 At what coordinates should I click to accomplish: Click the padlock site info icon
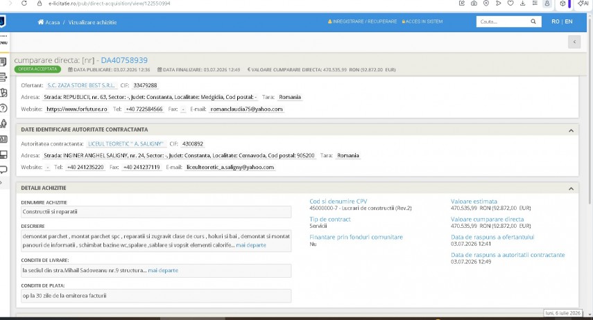[x=40, y=3]
